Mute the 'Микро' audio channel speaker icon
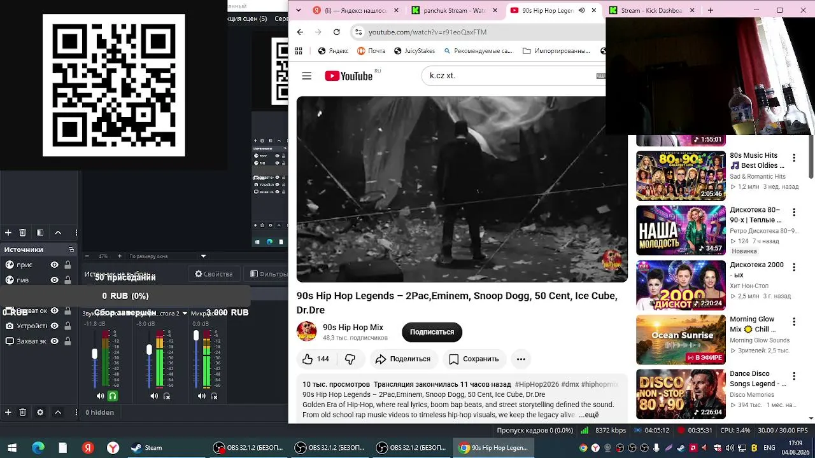 point(201,396)
